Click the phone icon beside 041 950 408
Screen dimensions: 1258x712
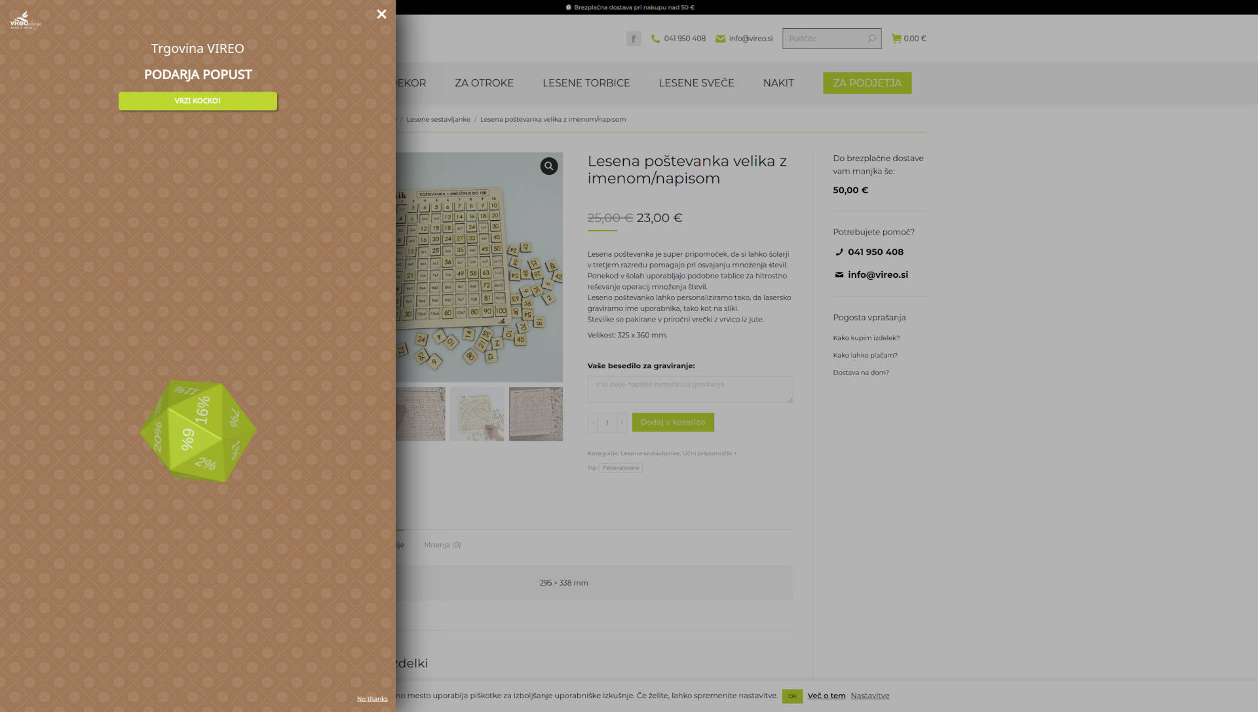(655, 39)
